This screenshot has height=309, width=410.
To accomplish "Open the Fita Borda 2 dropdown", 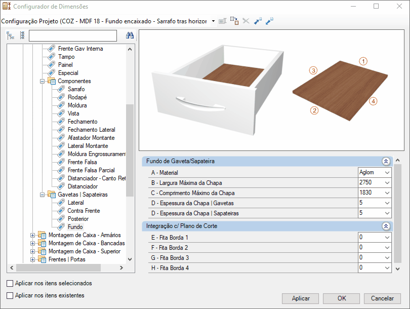I will click(x=387, y=248).
